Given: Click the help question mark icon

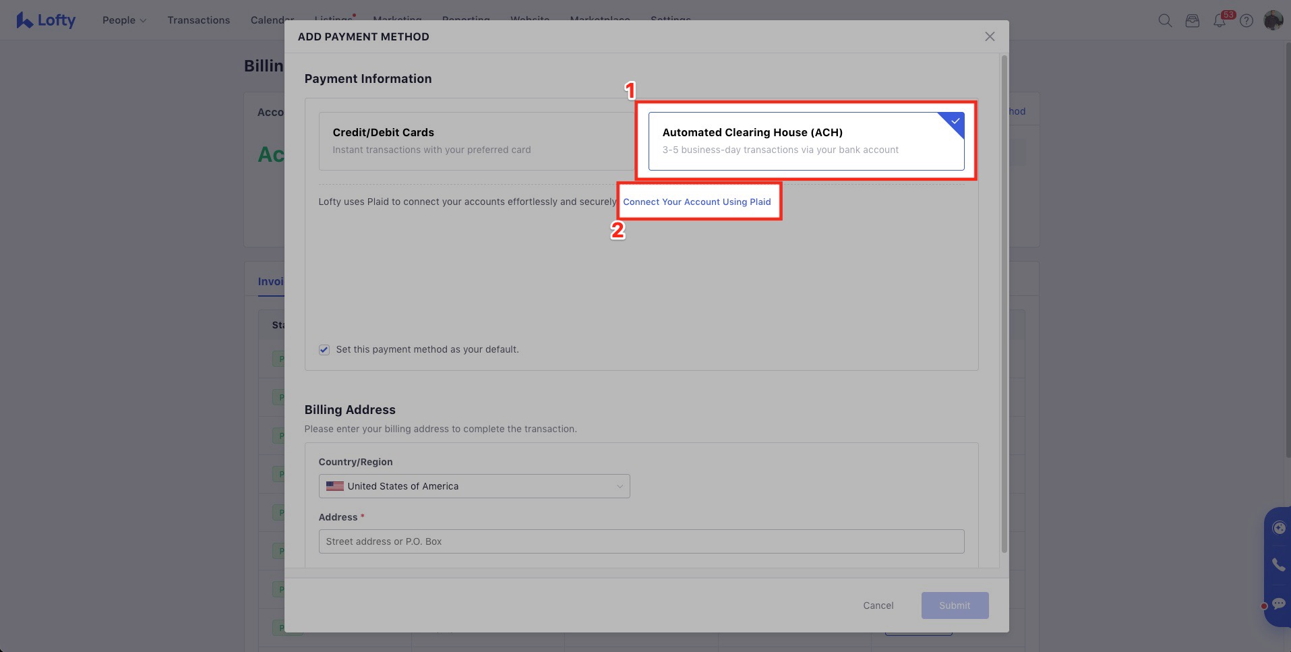Looking at the screenshot, I should click(x=1247, y=20).
